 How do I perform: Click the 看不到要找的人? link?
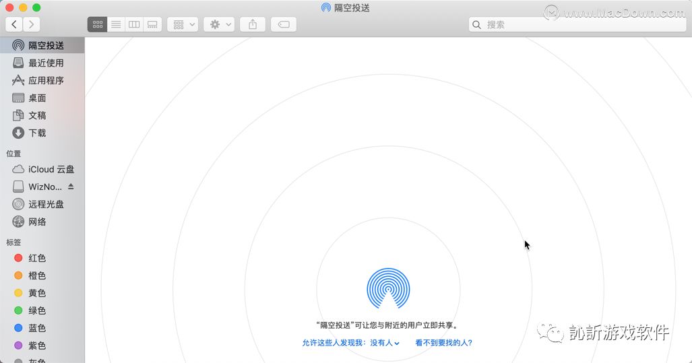coord(443,343)
